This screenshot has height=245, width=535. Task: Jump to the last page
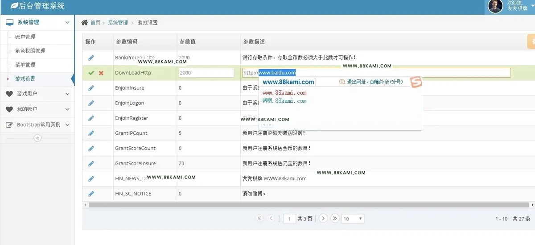click(335, 218)
